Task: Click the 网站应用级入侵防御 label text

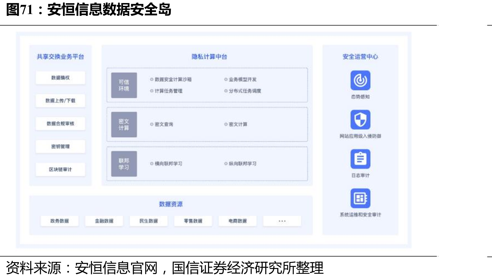Action: (360, 136)
